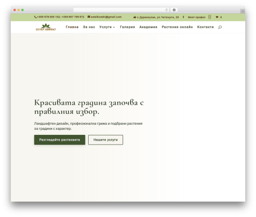Screen dimensions: 256x217
Task: Open the Моят профил link
Action: pyautogui.click(x=197, y=17)
